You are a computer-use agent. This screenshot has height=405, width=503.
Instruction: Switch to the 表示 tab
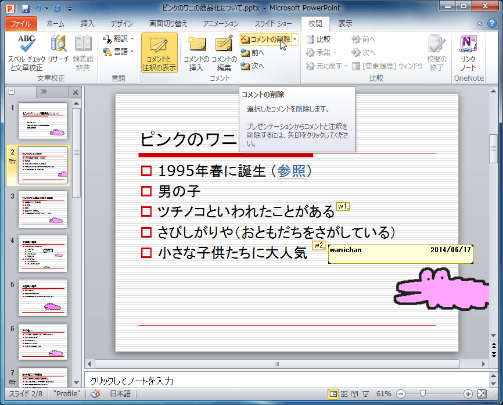345,23
